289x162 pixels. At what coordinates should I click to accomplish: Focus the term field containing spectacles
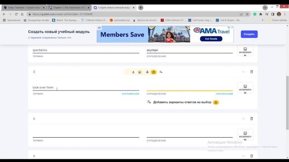point(86,50)
